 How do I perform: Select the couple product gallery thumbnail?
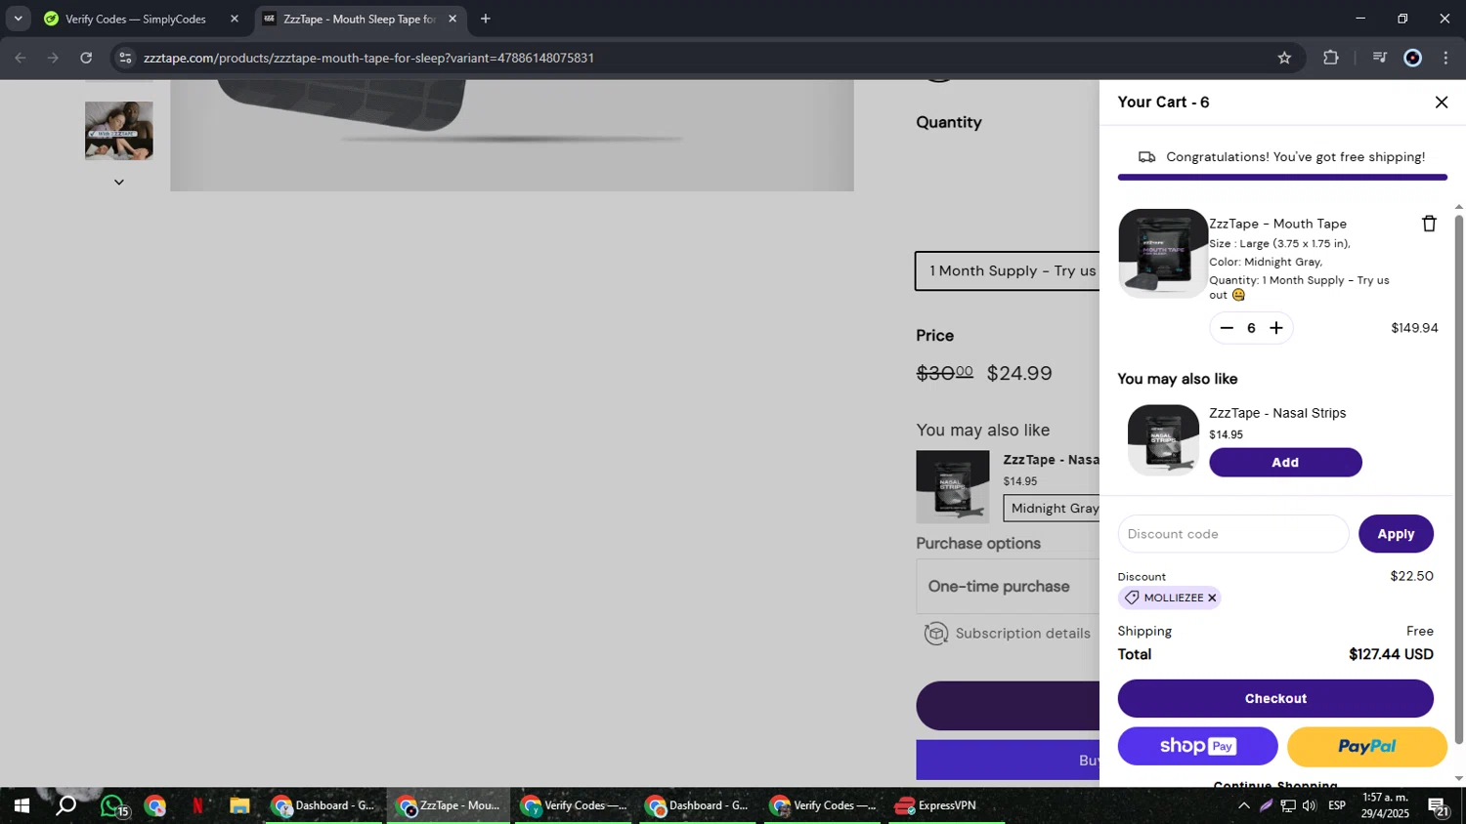(119, 131)
